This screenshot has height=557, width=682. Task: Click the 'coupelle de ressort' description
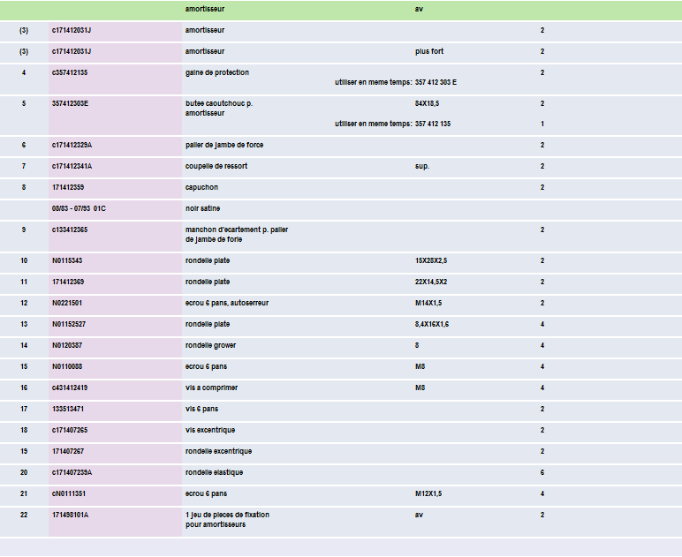pos(216,166)
